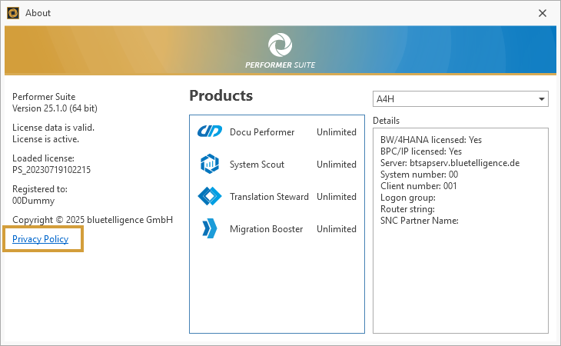Select the Docu Performer product name
The image size is (561, 346).
(x=262, y=132)
